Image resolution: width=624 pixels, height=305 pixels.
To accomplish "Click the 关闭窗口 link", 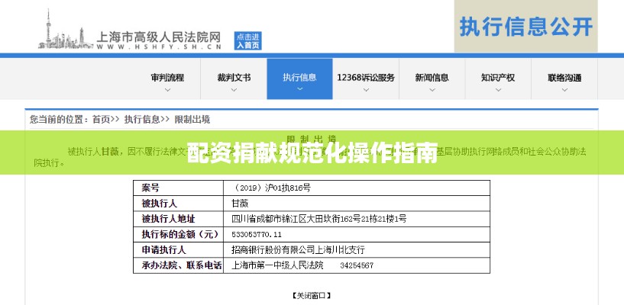I will (312, 296).
